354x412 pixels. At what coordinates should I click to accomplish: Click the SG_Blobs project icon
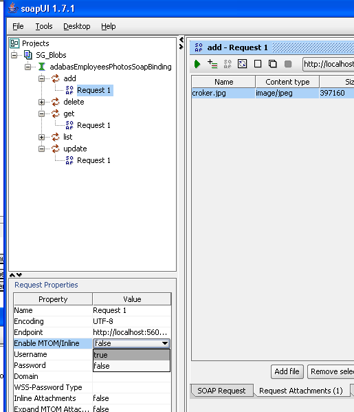click(x=27, y=55)
